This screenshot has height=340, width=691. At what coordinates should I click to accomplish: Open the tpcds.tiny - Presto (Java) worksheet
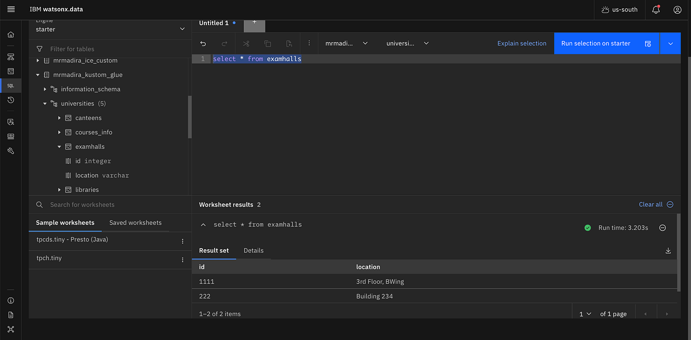point(72,239)
